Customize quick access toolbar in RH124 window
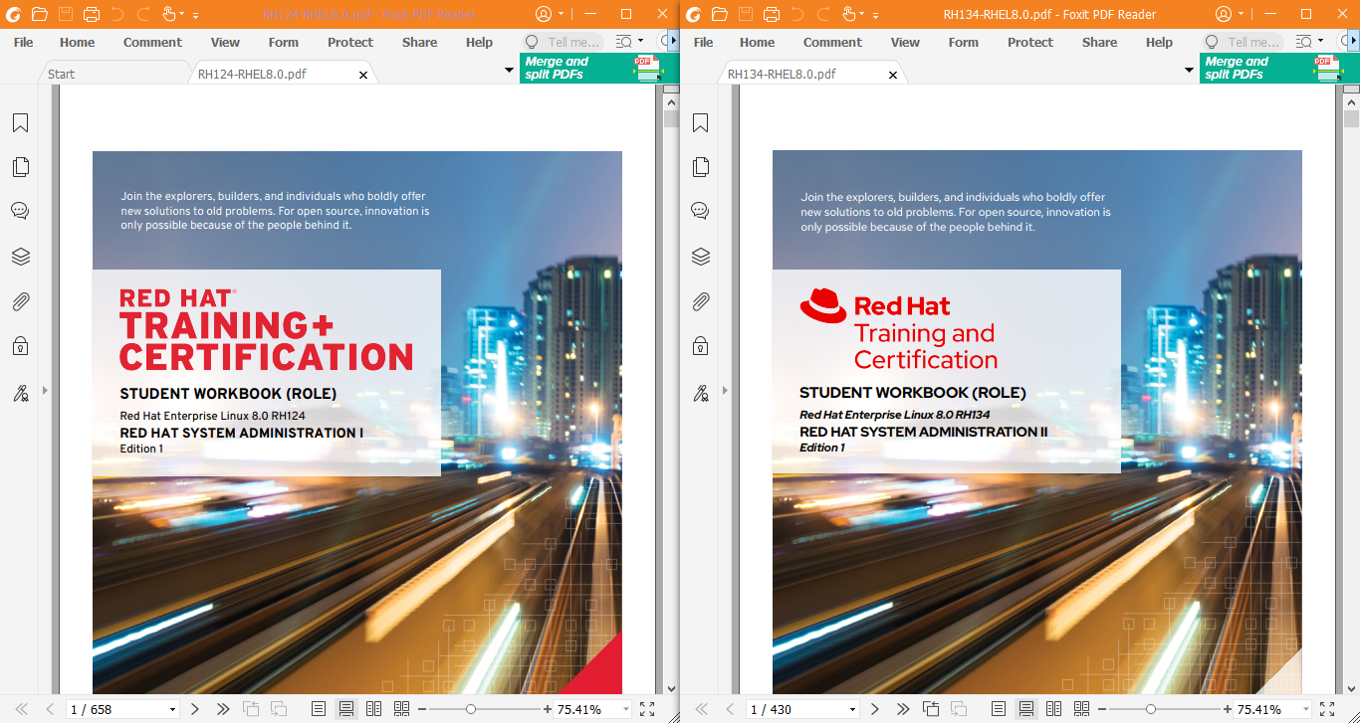This screenshot has height=723, width=1360. point(195,15)
